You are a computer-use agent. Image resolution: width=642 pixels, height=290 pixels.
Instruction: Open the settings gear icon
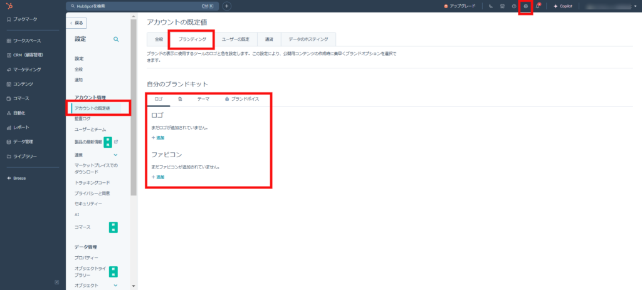526,6
